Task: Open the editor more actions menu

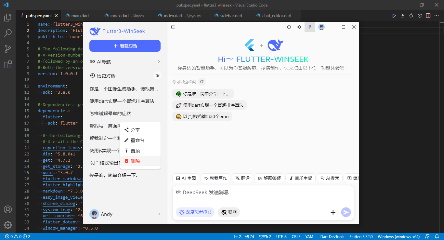Action: (x=437, y=15)
